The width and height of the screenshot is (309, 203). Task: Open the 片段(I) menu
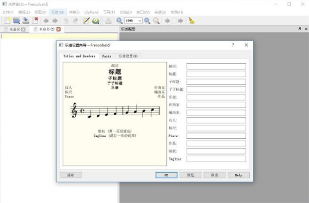point(74,12)
